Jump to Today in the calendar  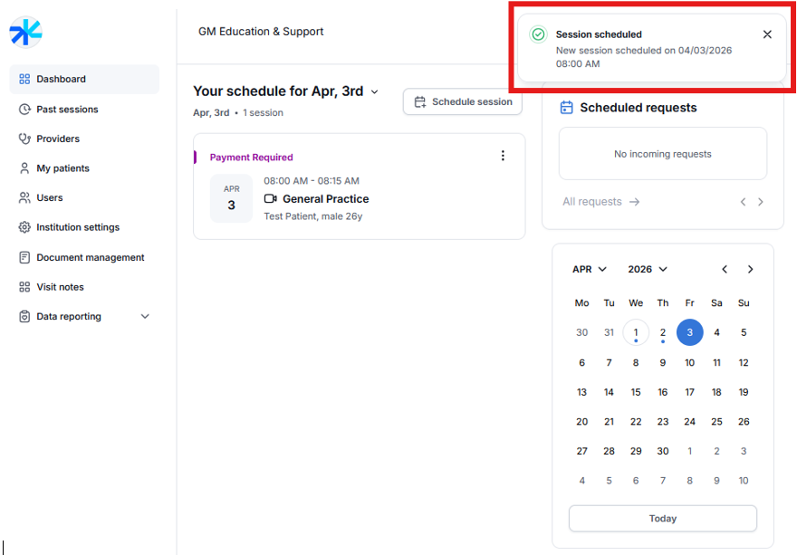click(x=662, y=519)
